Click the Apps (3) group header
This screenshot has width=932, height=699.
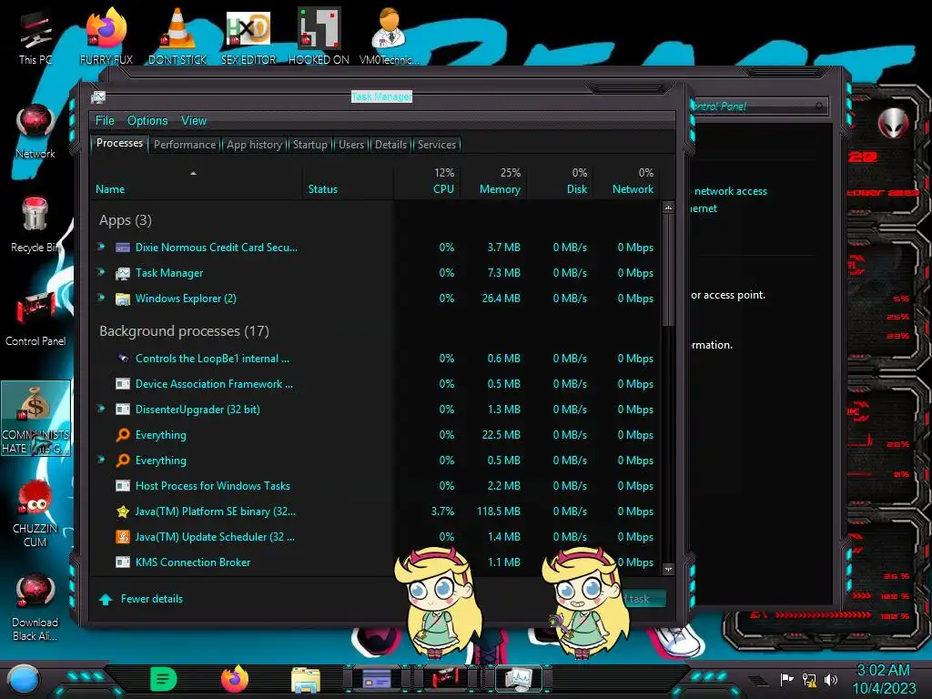[x=126, y=220]
